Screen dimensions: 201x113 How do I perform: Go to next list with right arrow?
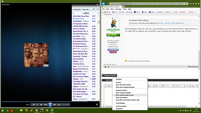(98, 13)
